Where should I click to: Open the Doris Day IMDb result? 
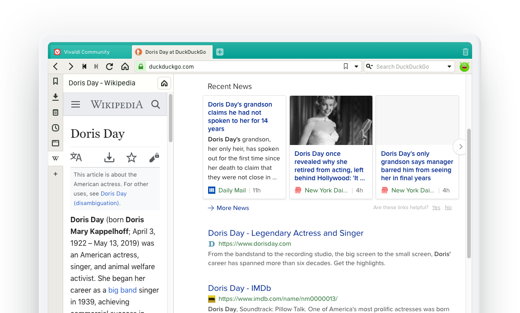click(x=239, y=288)
